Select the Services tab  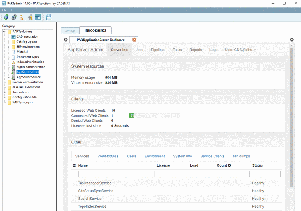pyautogui.click(x=82, y=156)
